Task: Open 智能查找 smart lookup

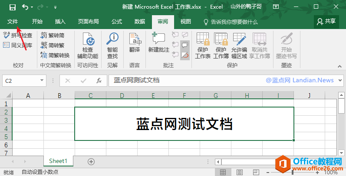Action: click(x=112, y=46)
